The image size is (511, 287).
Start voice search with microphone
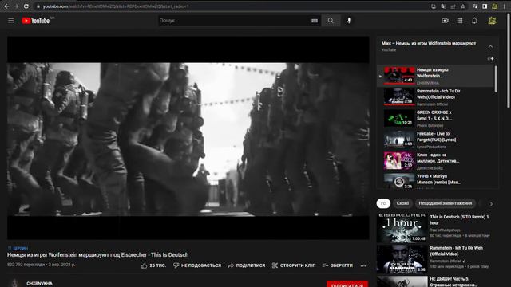[x=349, y=21]
